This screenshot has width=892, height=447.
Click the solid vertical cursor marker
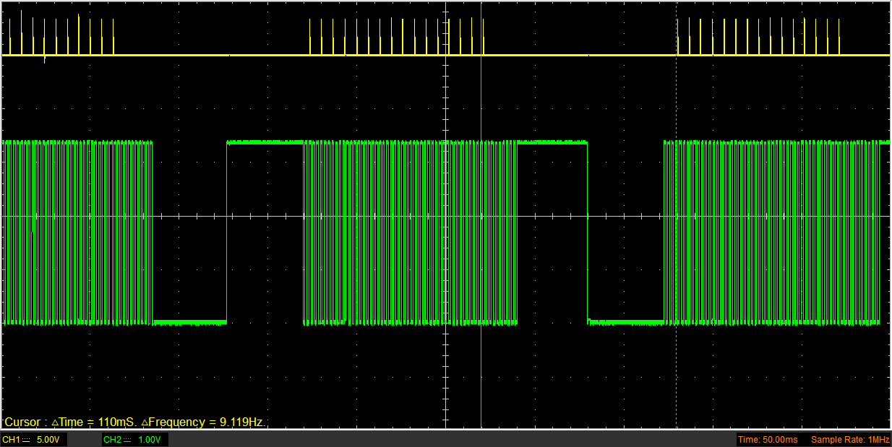coord(481,217)
